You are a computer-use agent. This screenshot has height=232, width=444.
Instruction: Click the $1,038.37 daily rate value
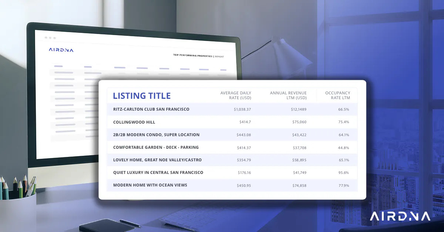242,110
